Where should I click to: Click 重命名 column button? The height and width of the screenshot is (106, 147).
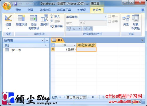pyautogui.click(x=56, y=26)
